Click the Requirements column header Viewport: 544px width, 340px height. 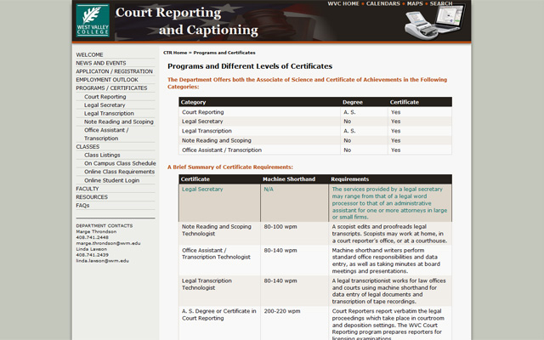point(349,179)
